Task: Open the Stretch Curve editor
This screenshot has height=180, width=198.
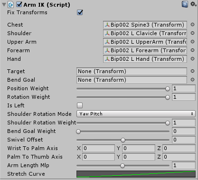Action: pos(136,174)
